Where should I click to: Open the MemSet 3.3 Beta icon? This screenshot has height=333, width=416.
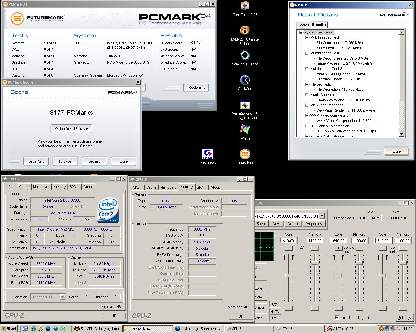pos(245,56)
